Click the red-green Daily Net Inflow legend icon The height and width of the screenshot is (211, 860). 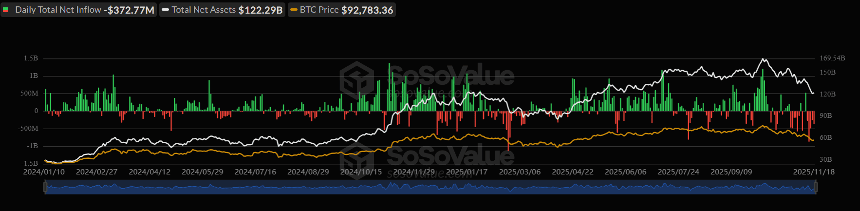(x=6, y=10)
